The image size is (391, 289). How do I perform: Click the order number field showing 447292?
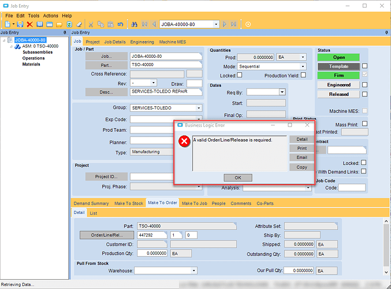pos(152,235)
